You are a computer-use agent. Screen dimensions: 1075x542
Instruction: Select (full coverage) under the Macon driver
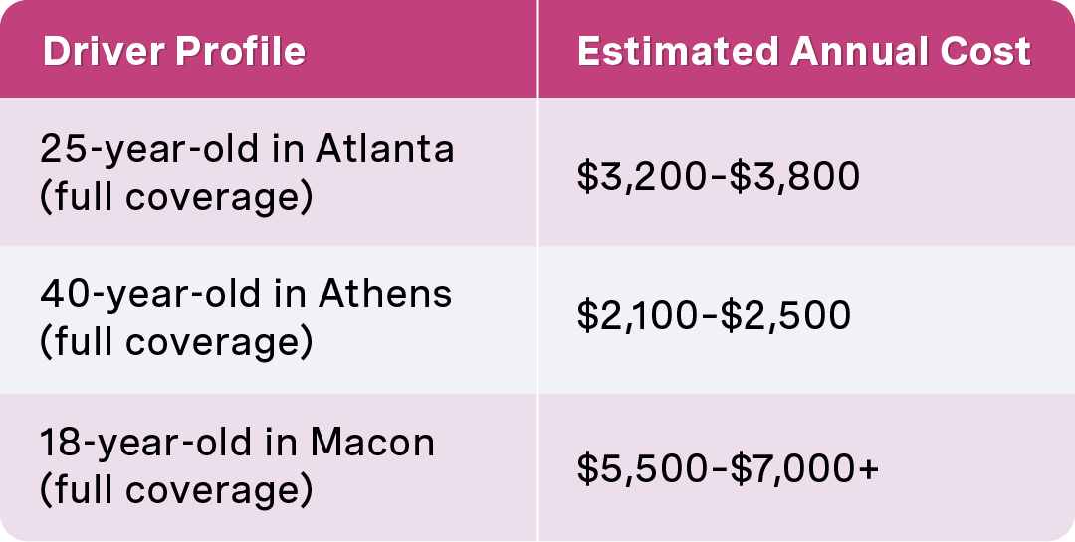(x=176, y=490)
